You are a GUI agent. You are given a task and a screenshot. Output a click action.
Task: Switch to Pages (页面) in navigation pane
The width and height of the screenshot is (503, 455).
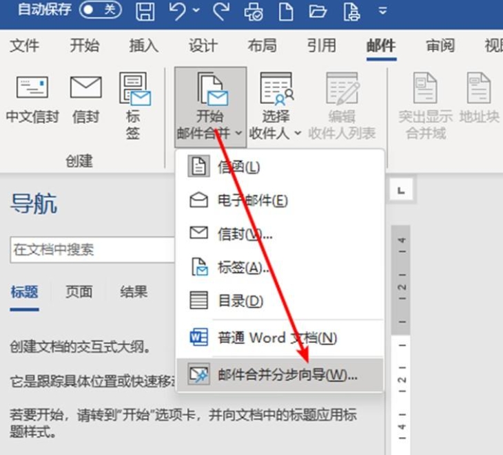click(79, 292)
